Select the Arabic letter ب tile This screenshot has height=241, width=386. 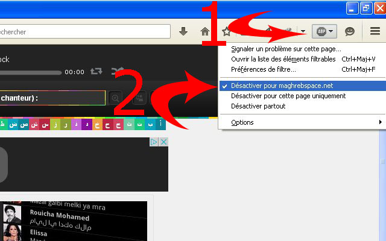pyautogui.click(x=150, y=125)
